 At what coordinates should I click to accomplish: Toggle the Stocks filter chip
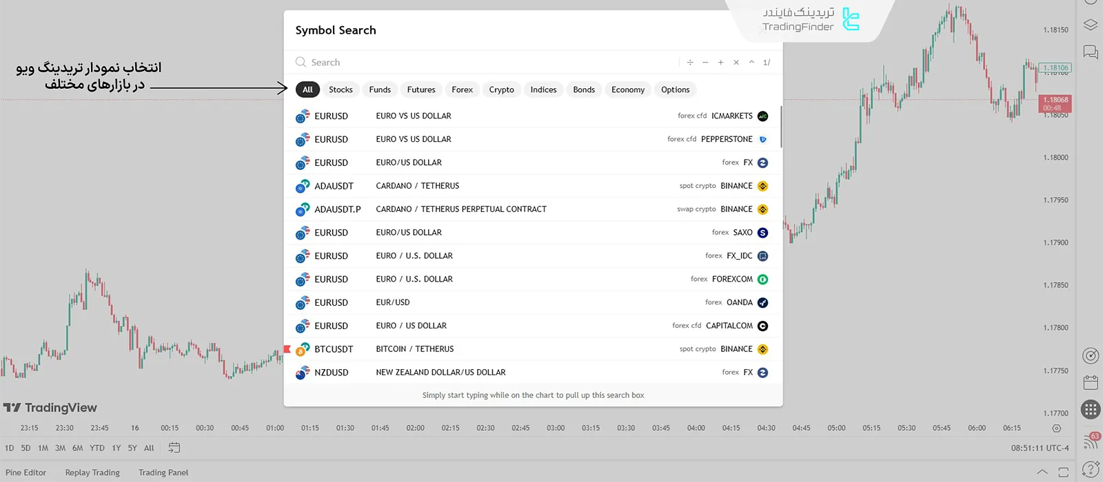pos(341,90)
